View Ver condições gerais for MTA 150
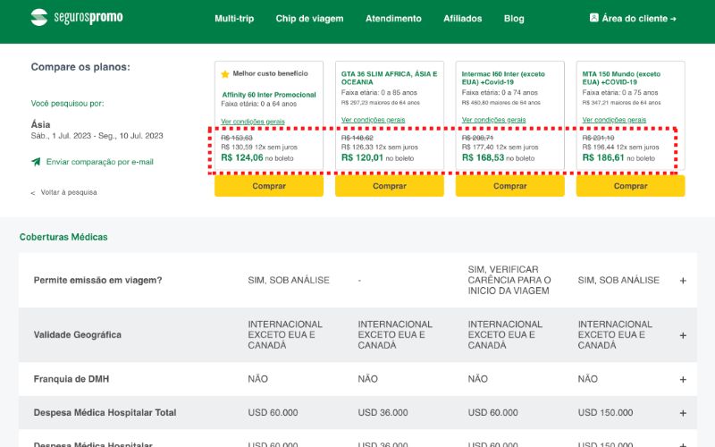Image resolution: width=715 pixels, height=447 pixels. click(614, 120)
